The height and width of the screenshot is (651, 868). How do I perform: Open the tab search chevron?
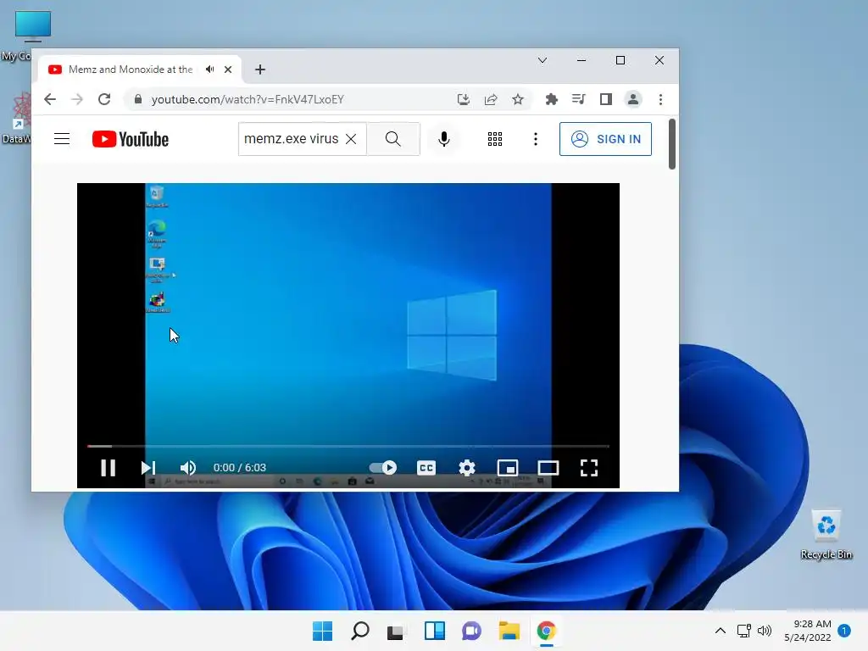coord(542,60)
